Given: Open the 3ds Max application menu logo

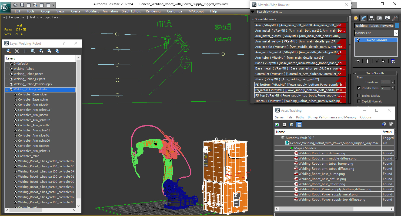Looking at the screenshot, I should point(5,7).
